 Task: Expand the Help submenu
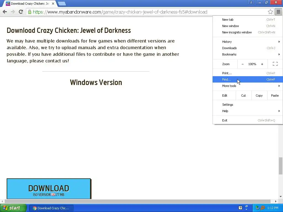click(x=248, y=111)
